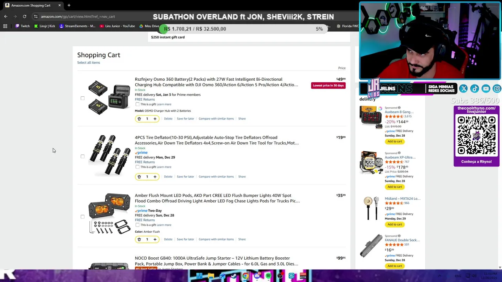Increase quantity of Amber Flush Mount LED Pods
The width and height of the screenshot is (502, 282).
(155, 239)
